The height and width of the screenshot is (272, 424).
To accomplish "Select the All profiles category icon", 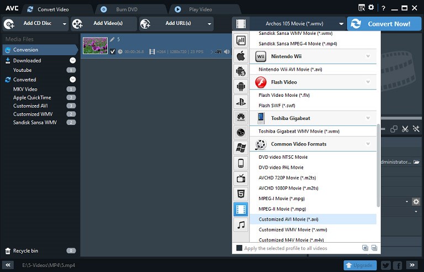I will click(x=241, y=41).
